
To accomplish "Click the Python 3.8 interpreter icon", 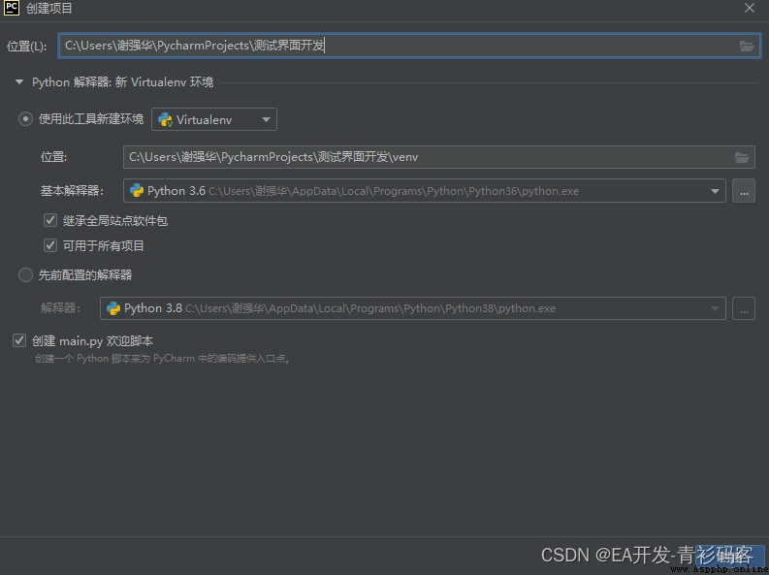I will tap(113, 308).
